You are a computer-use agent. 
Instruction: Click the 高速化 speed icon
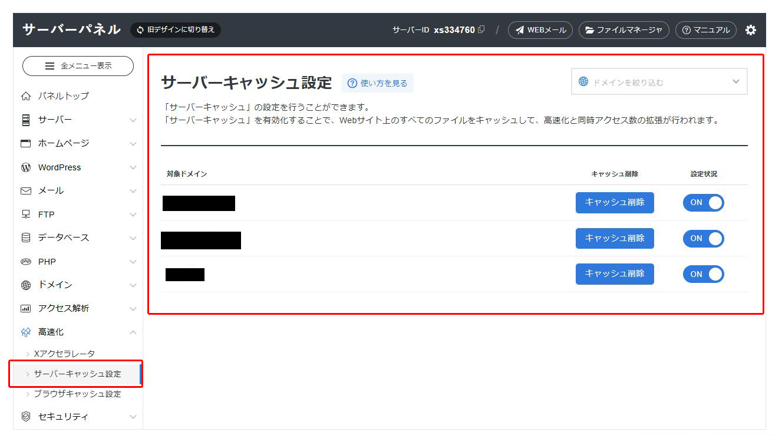click(x=25, y=332)
